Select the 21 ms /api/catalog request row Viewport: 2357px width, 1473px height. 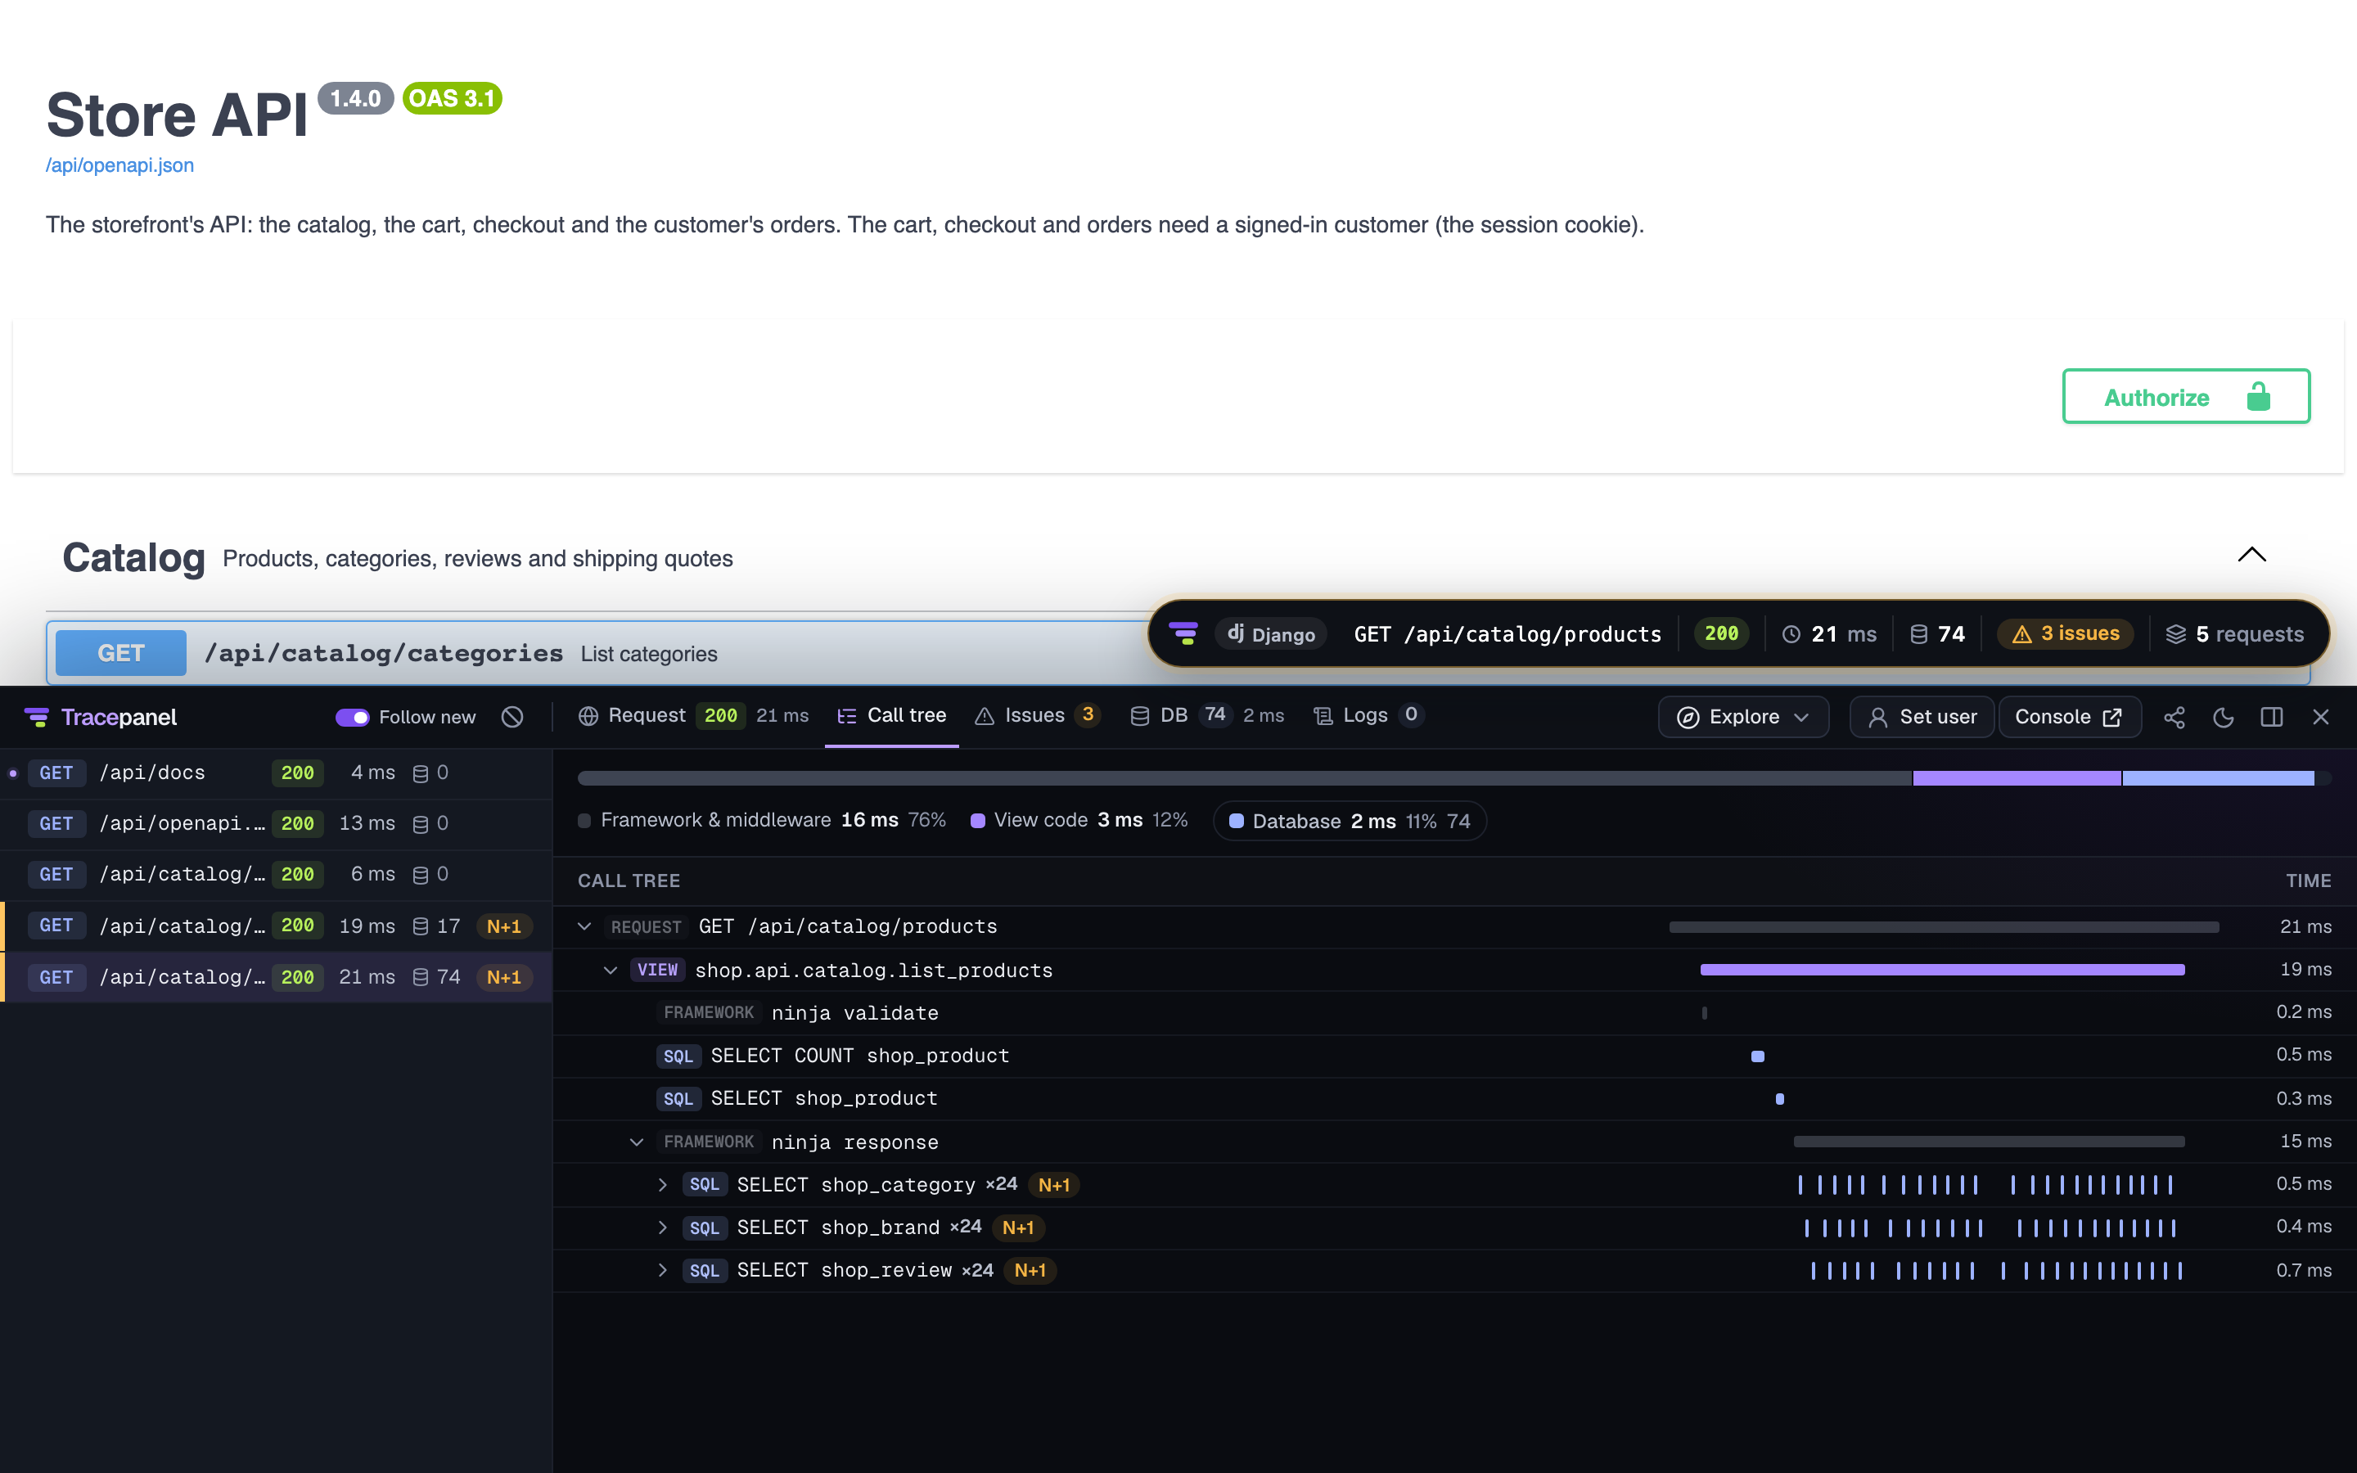tap(277, 977)
